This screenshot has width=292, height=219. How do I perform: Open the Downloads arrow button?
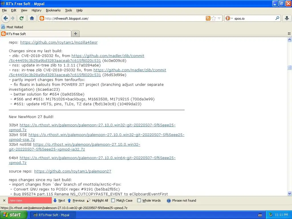[x=287, y=18]
